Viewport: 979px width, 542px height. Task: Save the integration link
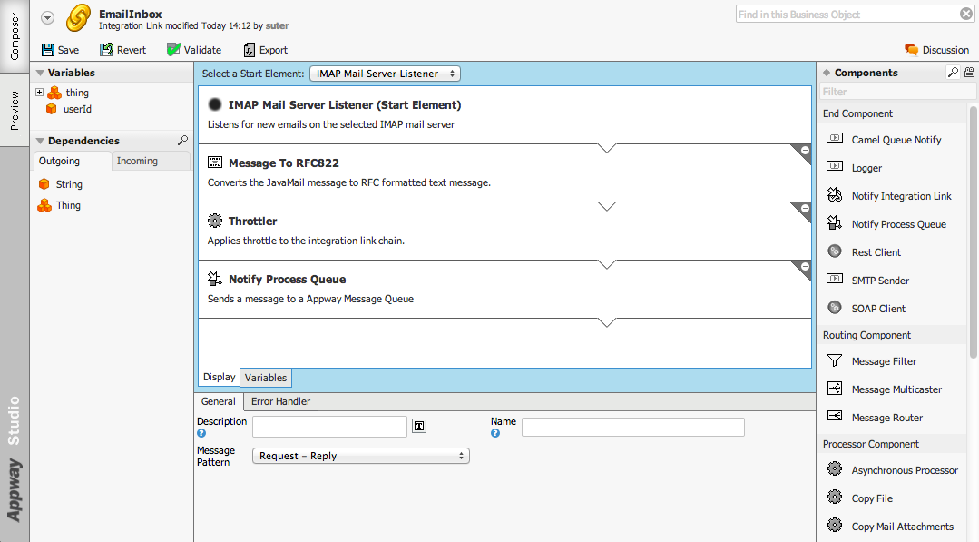click(60, 50)
